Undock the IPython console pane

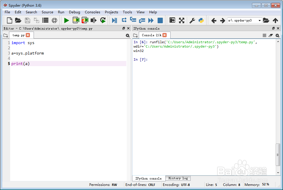pyautogui.click(x=273, y=28)
